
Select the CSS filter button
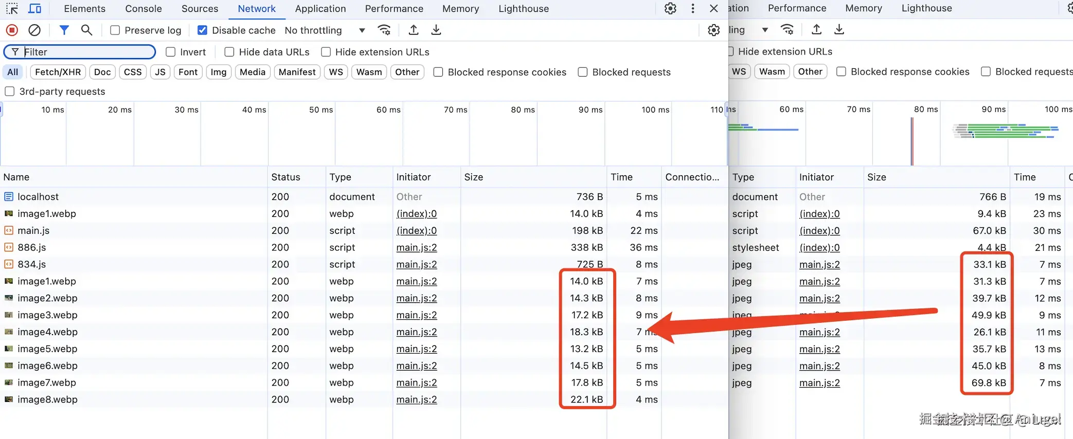(x=133, y=72)
